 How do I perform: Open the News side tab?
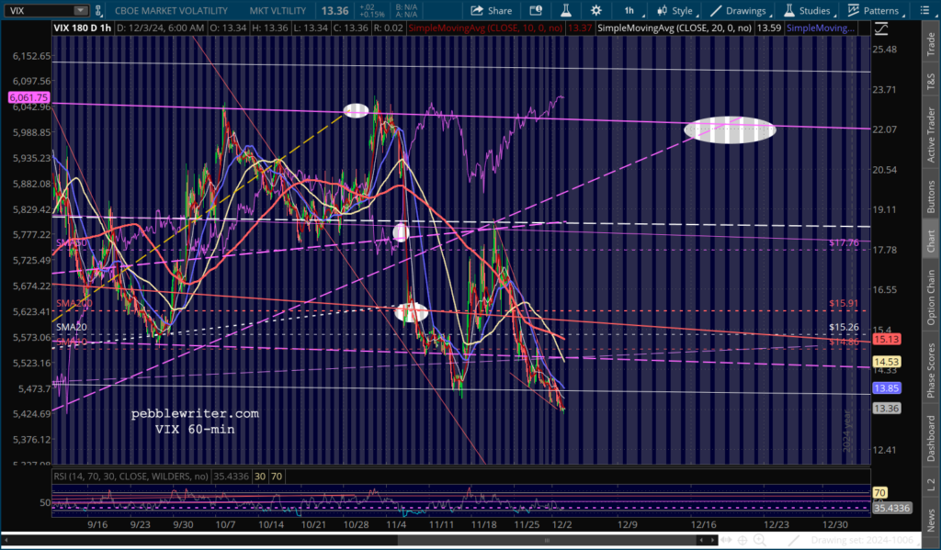pos(931,519)
